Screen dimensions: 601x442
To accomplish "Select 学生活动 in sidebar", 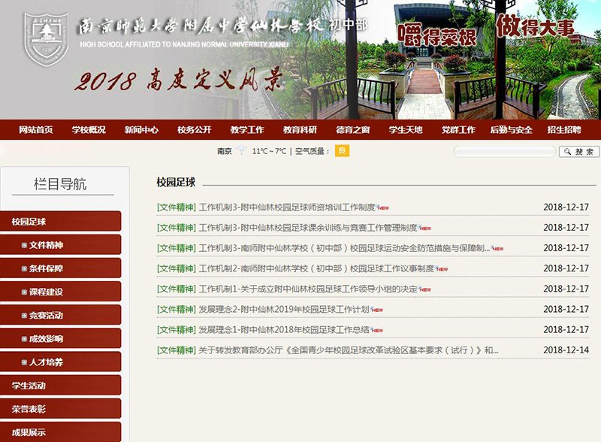I will (x=61, y=385).
